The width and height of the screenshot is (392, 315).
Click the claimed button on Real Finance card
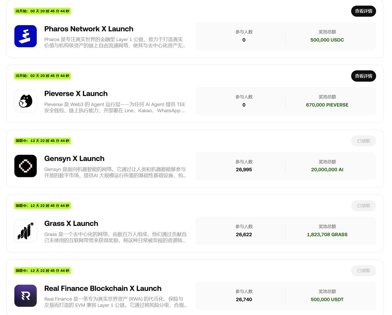[x=363, y=271]
